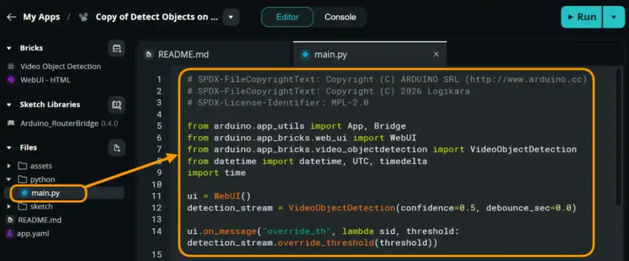Click the add brick icon in the Bricks header

(117, 48)
